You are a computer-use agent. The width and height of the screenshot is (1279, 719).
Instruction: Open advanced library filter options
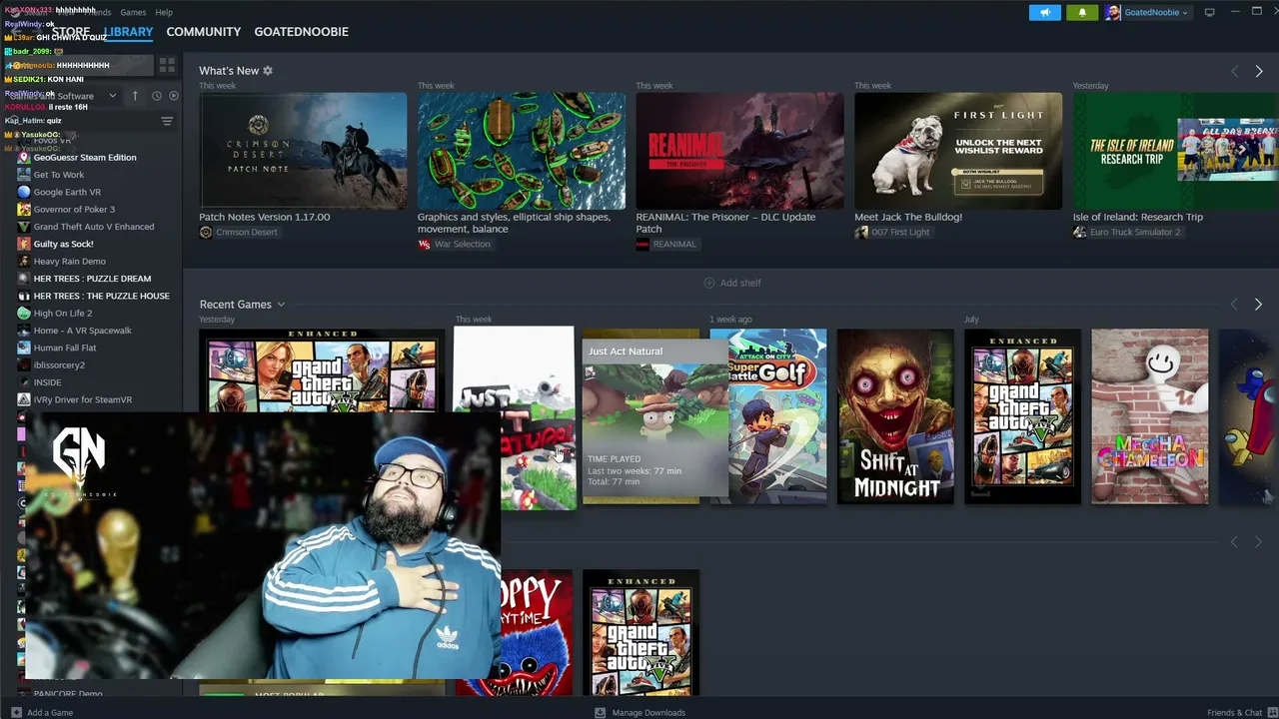(167, 121)
